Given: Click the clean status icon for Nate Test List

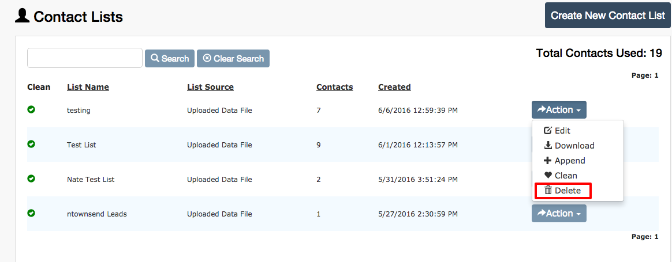Looking at the screenshot, I should pos(31,179).
